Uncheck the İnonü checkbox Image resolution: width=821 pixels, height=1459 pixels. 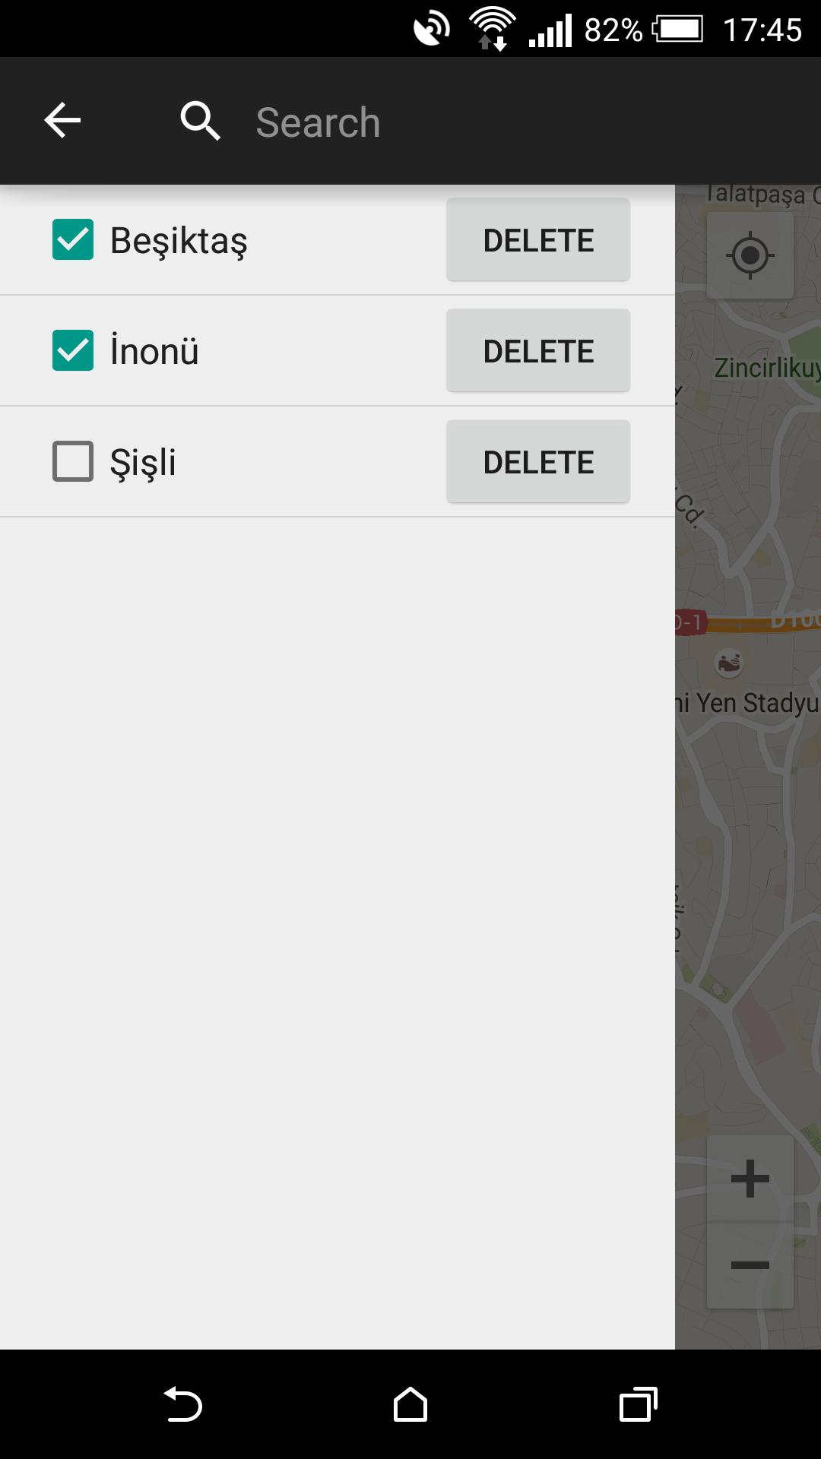73,350
